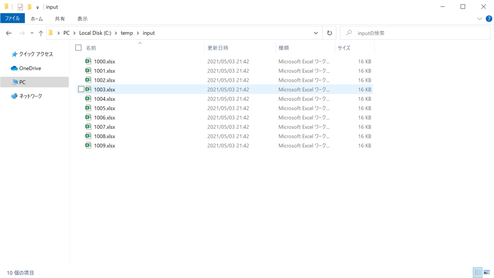Image resolution: width=494 pixels, height=278 pixels.
Task: Select the file name 1001.xlsx
Action: [x=105, y=71]
